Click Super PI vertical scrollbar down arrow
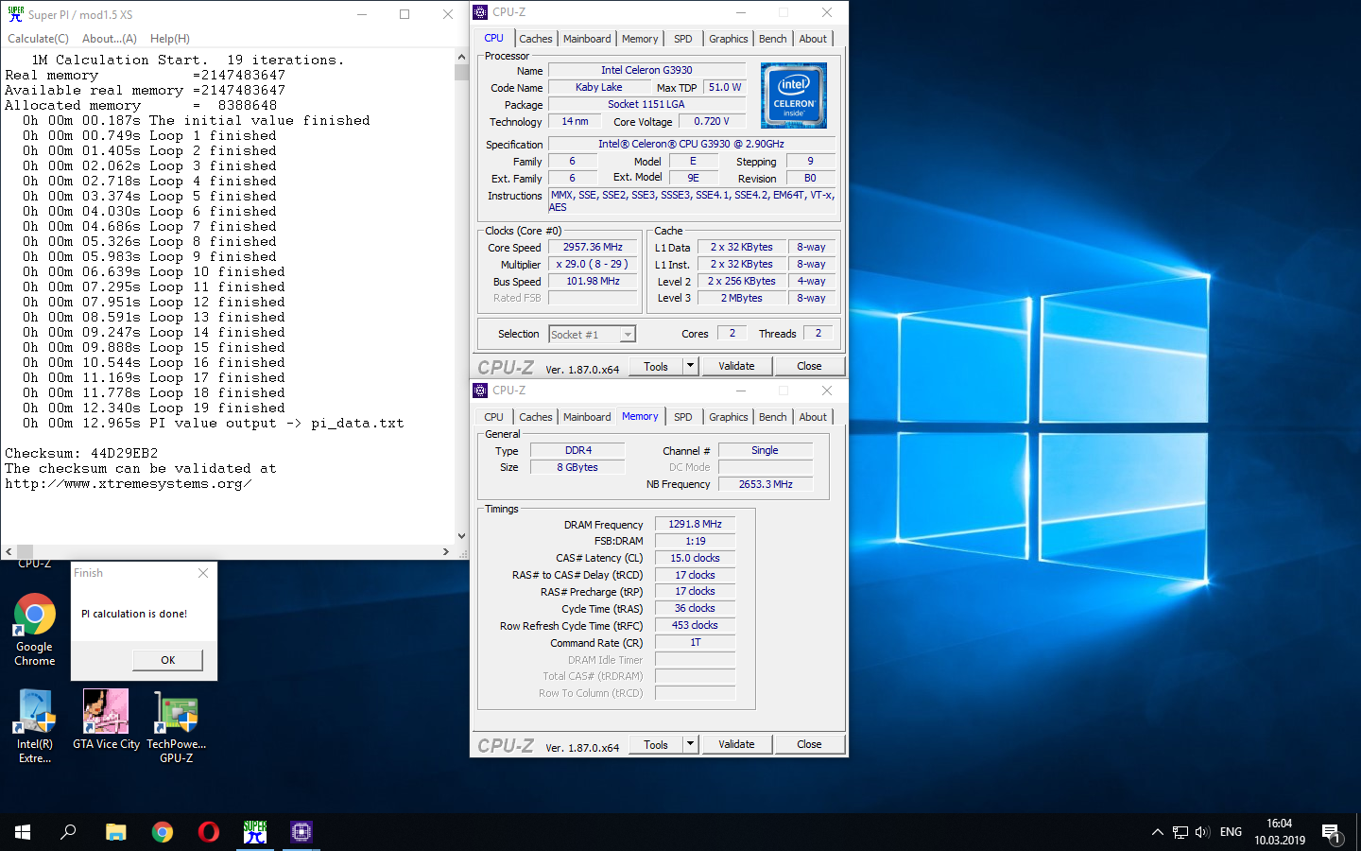The width and height of the screenshot is (1361, 851). click(461, 536)
